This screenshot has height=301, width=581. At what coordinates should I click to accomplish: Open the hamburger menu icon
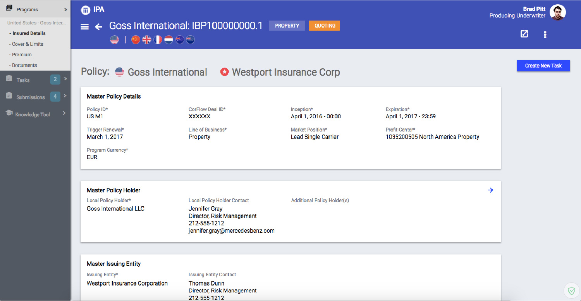click(x=84, y=27)
